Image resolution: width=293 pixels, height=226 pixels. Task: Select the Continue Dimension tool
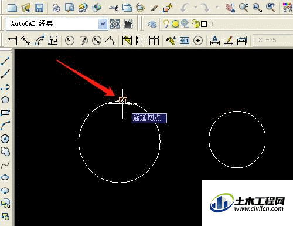click(154, 41)
